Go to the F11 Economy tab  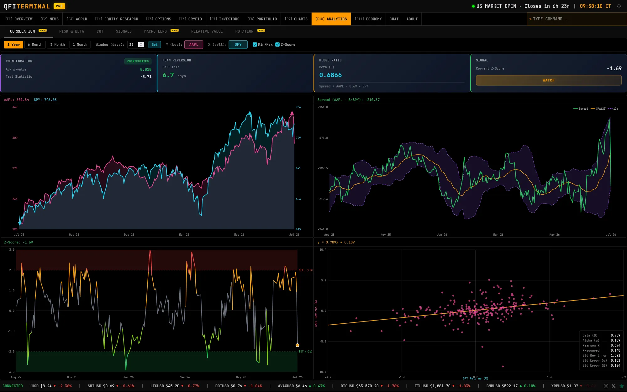click(x=368, y=19)
